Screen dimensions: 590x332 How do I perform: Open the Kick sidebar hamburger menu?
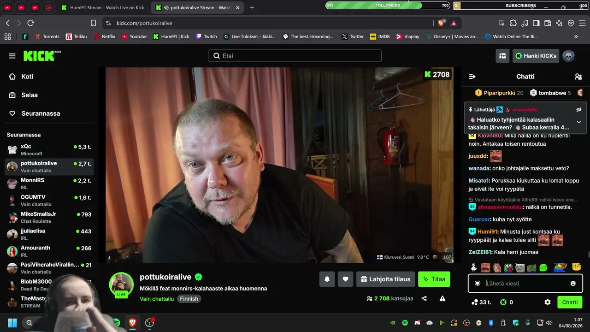(12, 56)
